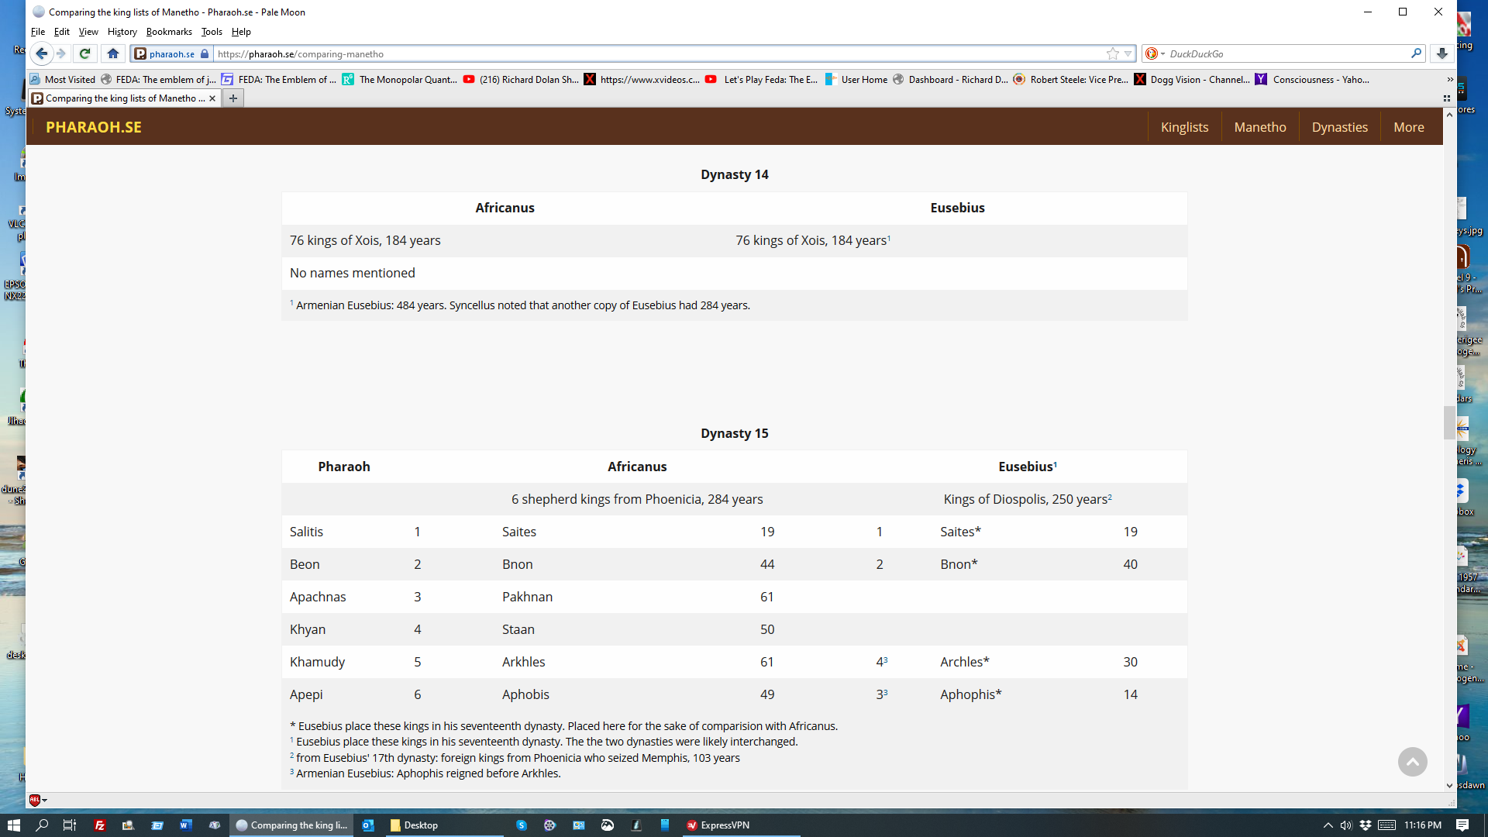Click the scrollbar up arrow
This screenshot has width=1488, height=837.
pos(1449,115)
